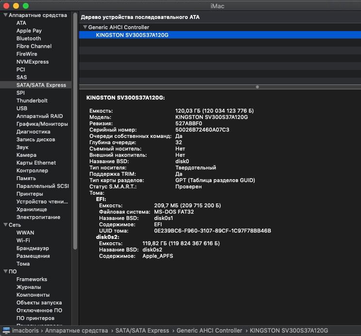The image size is (361, 336).
Task: Open Frameworks software entry
Action: pyautogui.click(x=32, y=279)
